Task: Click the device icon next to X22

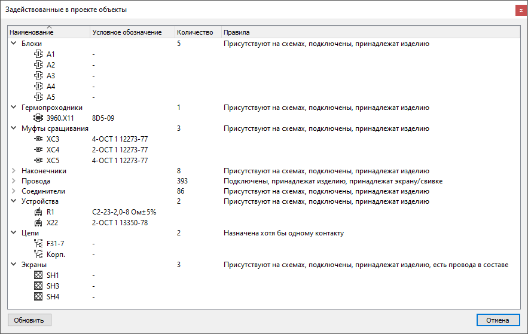Action: (39, 223)
